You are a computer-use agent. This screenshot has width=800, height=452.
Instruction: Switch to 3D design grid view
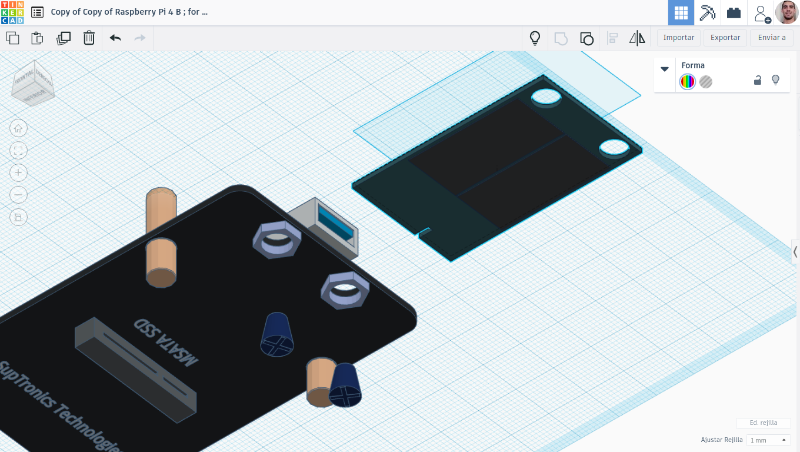click(681, 12)
